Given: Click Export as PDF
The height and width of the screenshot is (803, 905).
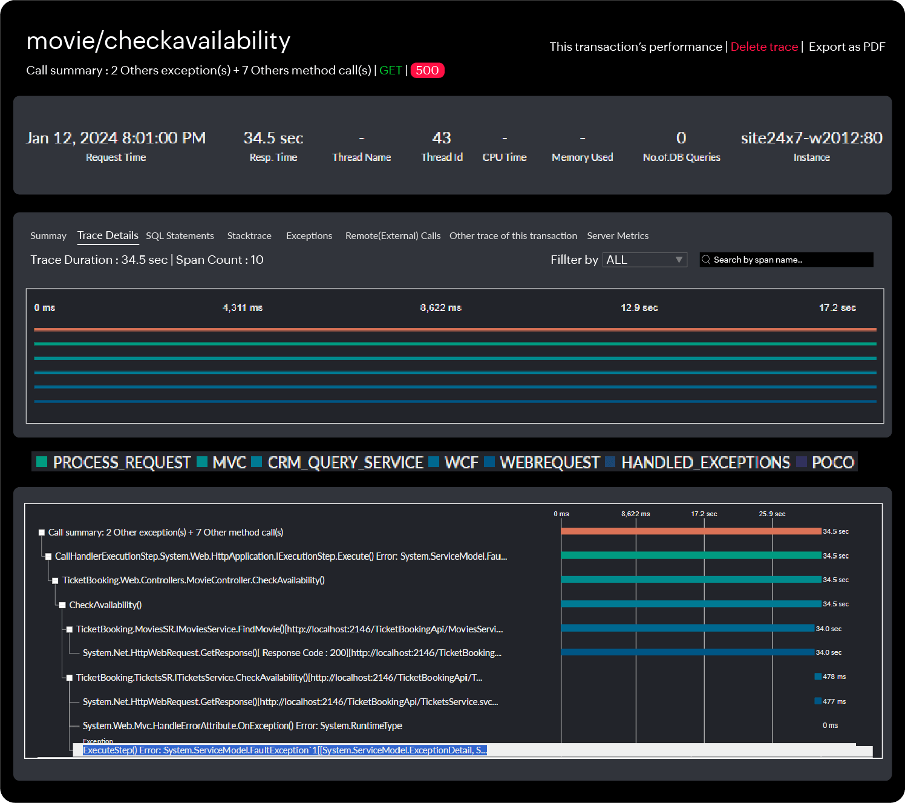Looking at the screenshot, I should click(x=847, y=47).
